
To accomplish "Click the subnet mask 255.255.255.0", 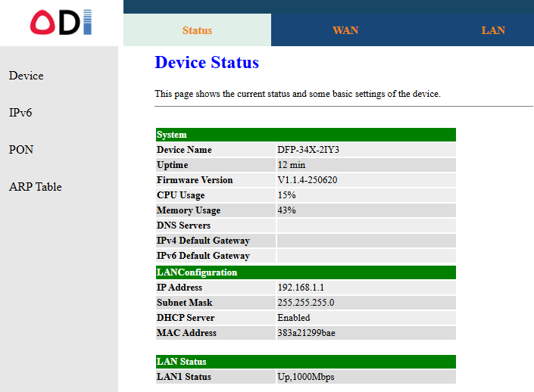I will (305, 303).
